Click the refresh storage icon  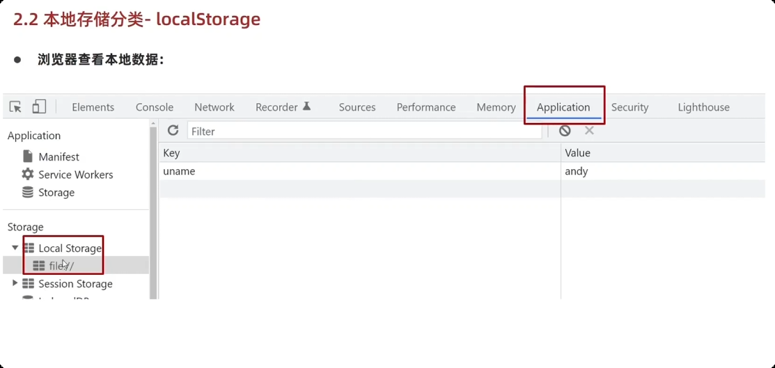(x=173, y=130)
